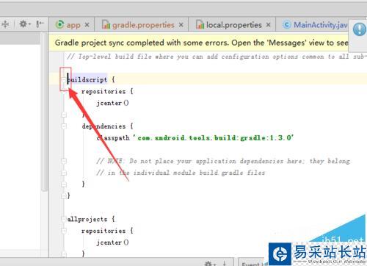This screenshot has width=367, height=266.
Task: Close the app editor tab
Action: (87, 25)
